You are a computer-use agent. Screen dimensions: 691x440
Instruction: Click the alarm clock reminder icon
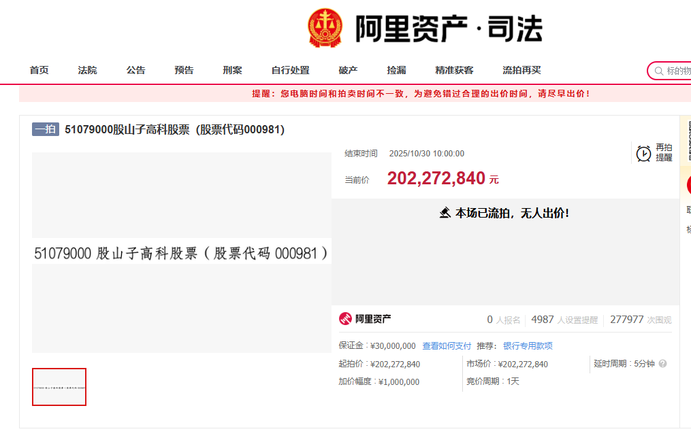tap(643, 153)
